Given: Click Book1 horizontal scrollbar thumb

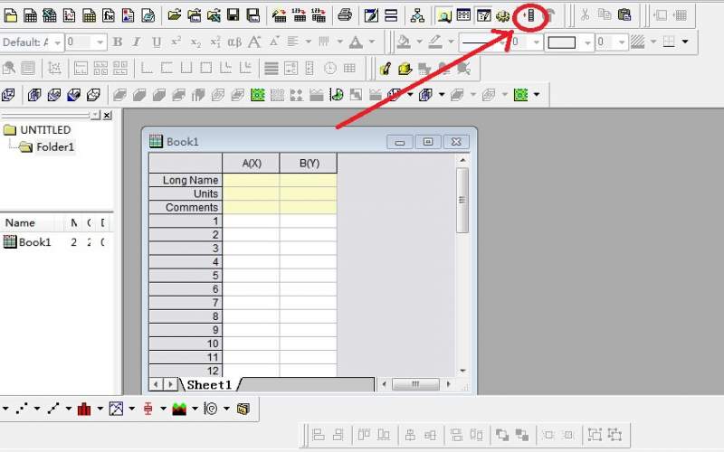Looking at the screenshot, I should 415,384.
